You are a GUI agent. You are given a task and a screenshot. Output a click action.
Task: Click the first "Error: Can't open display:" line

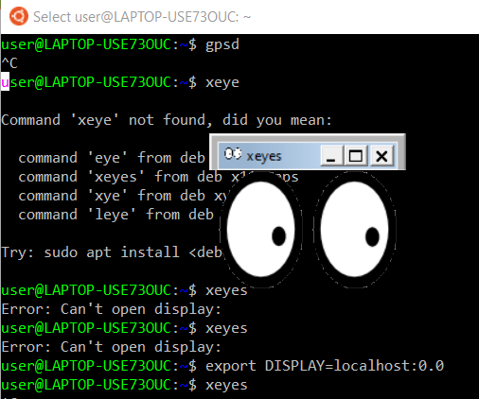(x=111, y=309)
